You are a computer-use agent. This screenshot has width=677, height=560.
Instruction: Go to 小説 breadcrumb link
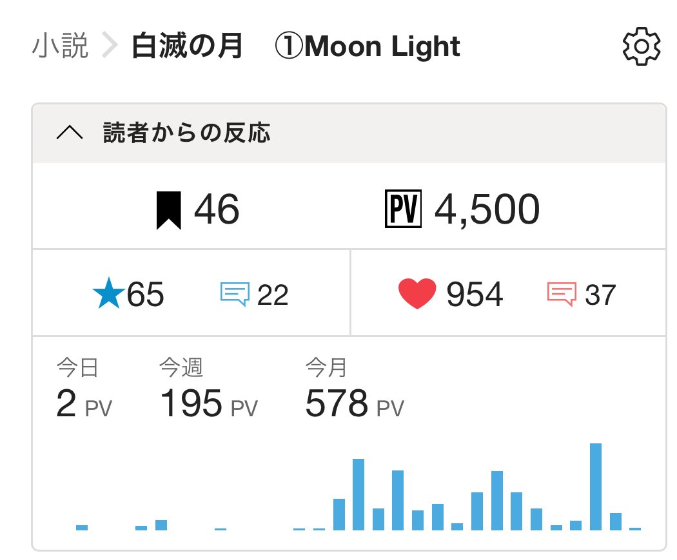click(x=60, y=47)
